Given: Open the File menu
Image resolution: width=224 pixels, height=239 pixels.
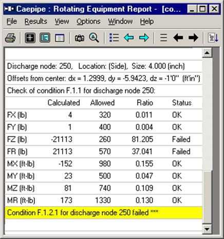Looking at the screenshot, I should [x=12, y=22].
